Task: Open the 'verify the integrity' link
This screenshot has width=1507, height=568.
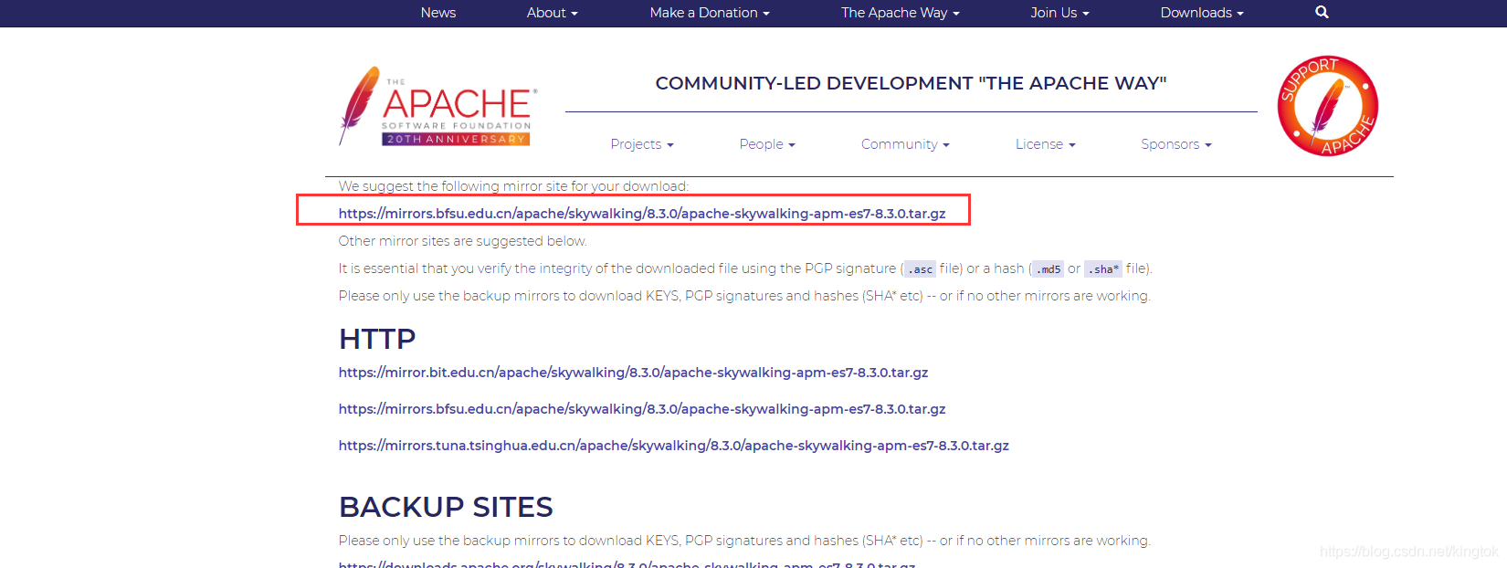Action: 534,268
